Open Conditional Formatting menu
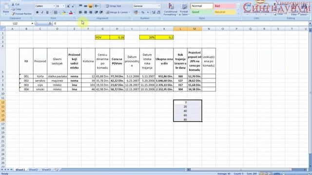Image resolution: width=312 pixels, height=175 pixels. 171,9
